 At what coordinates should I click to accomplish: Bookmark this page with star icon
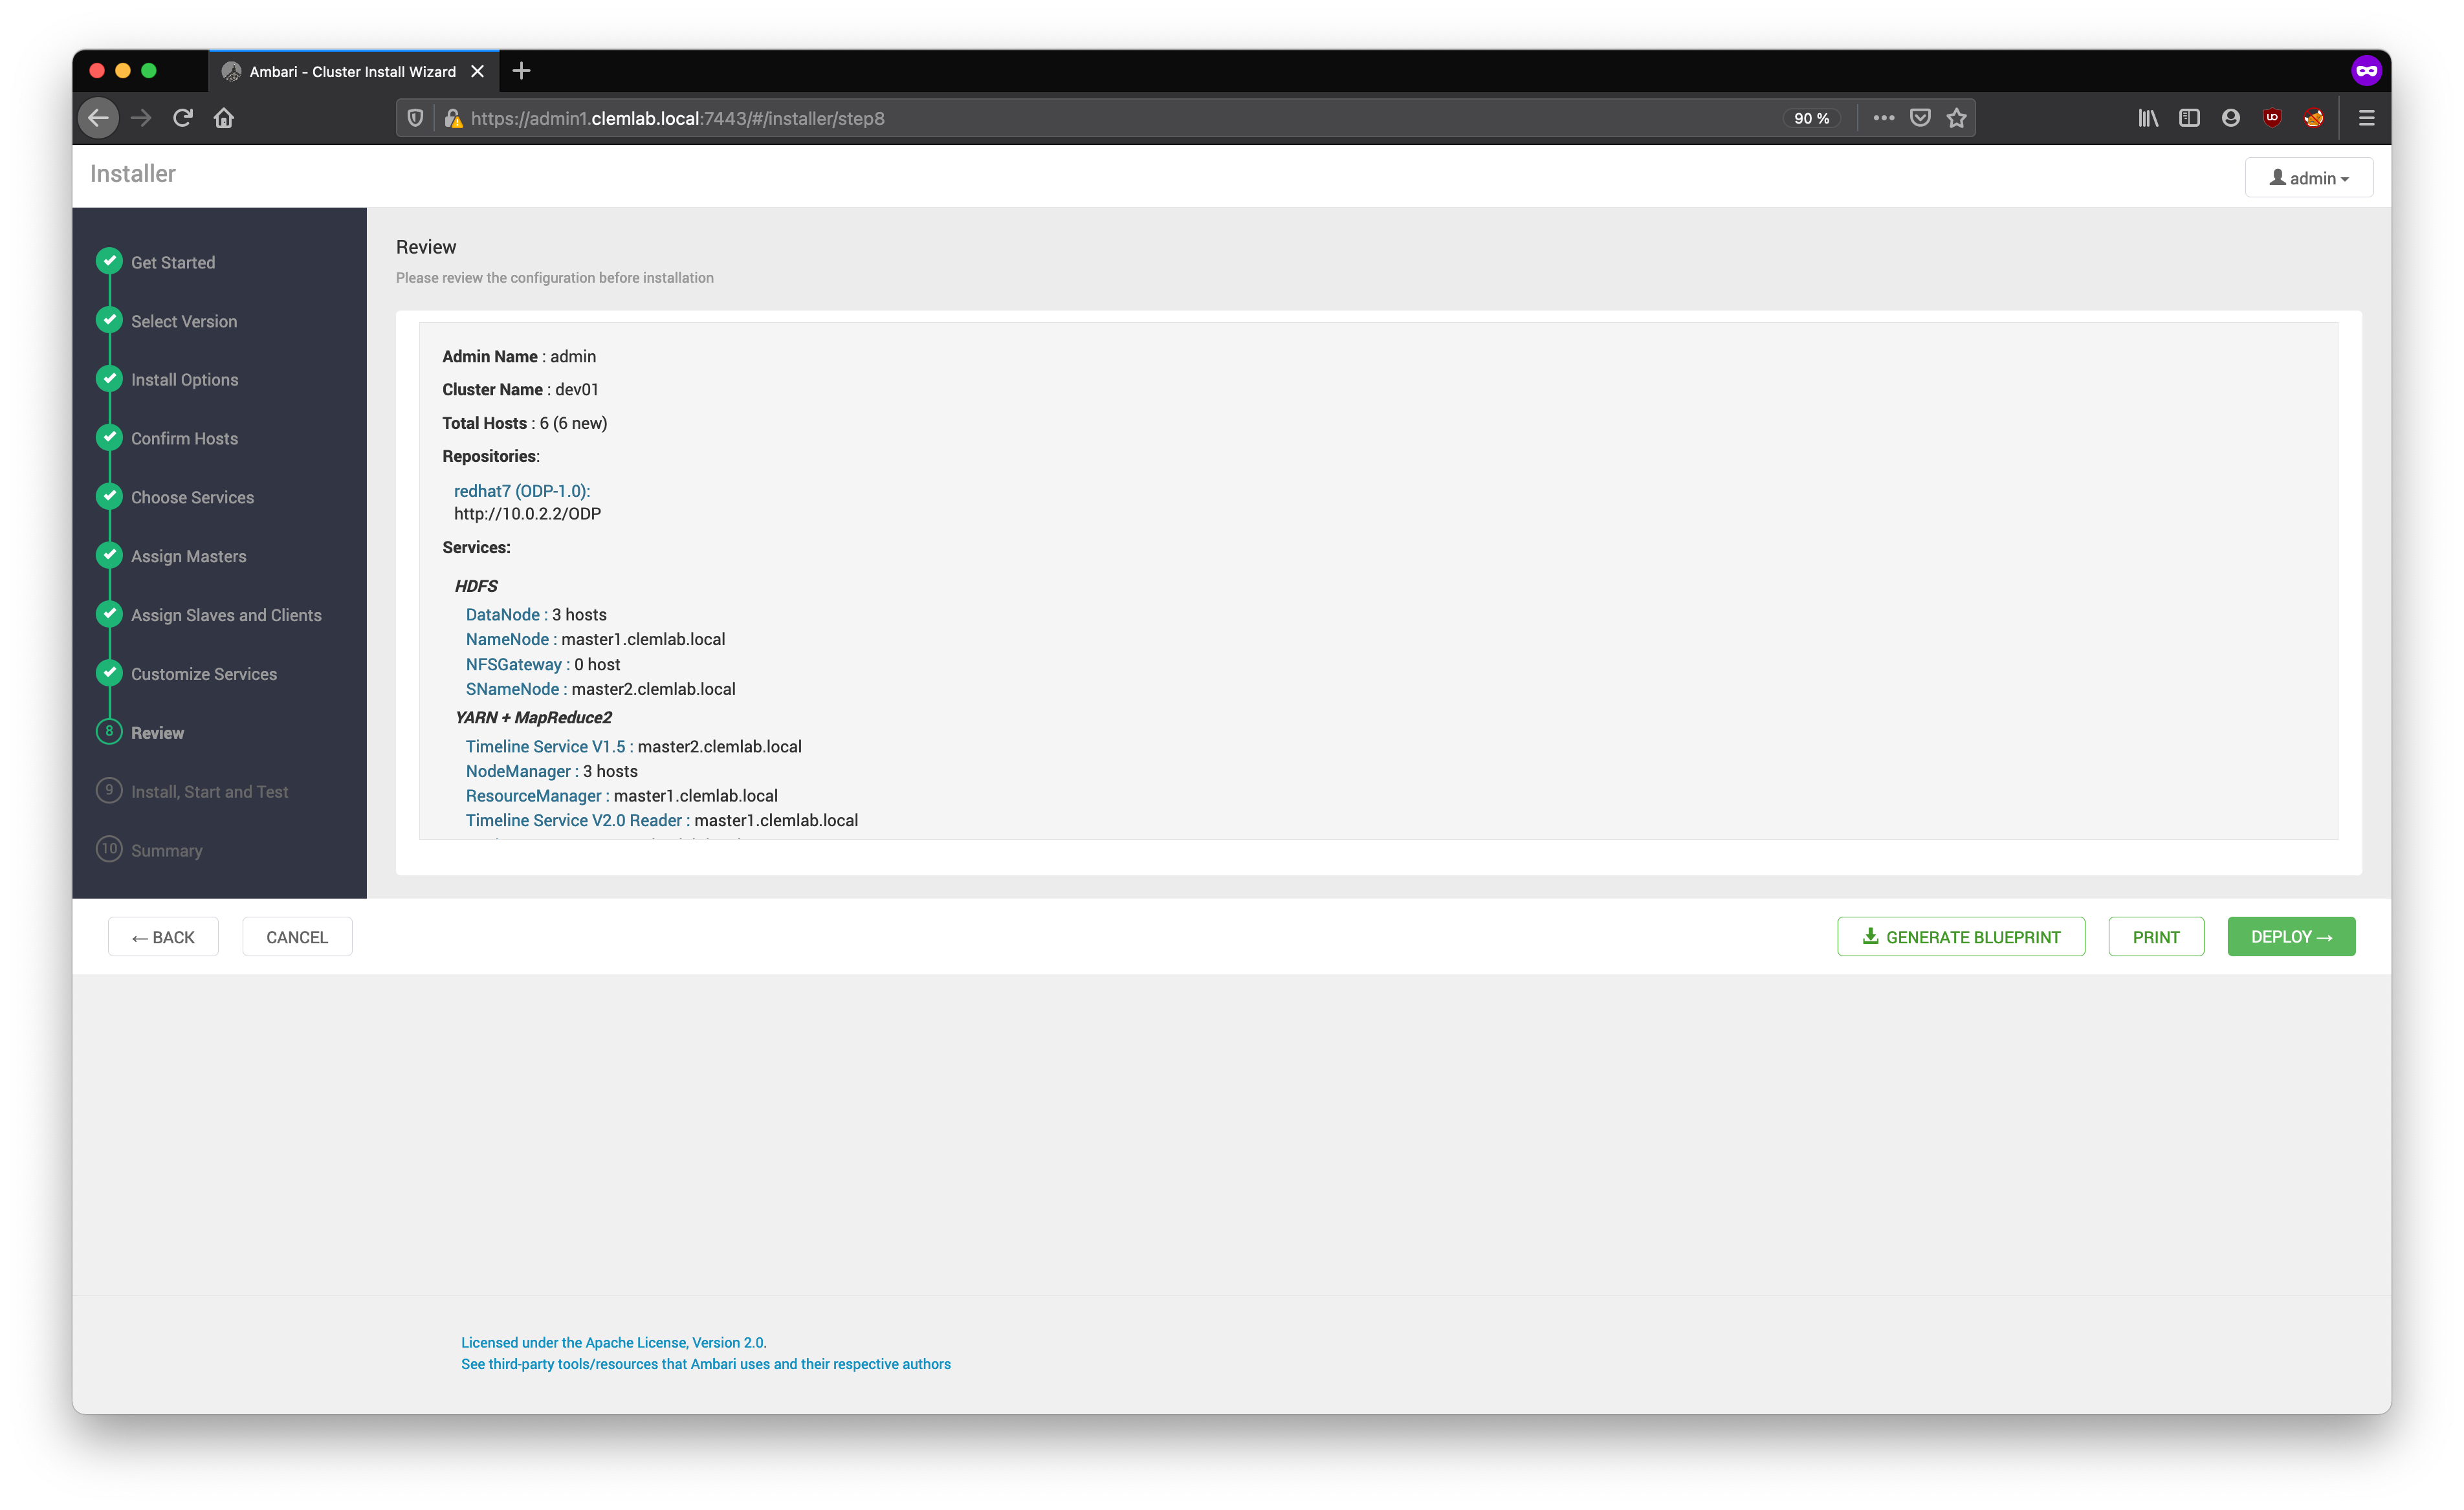click(1956, 118)
